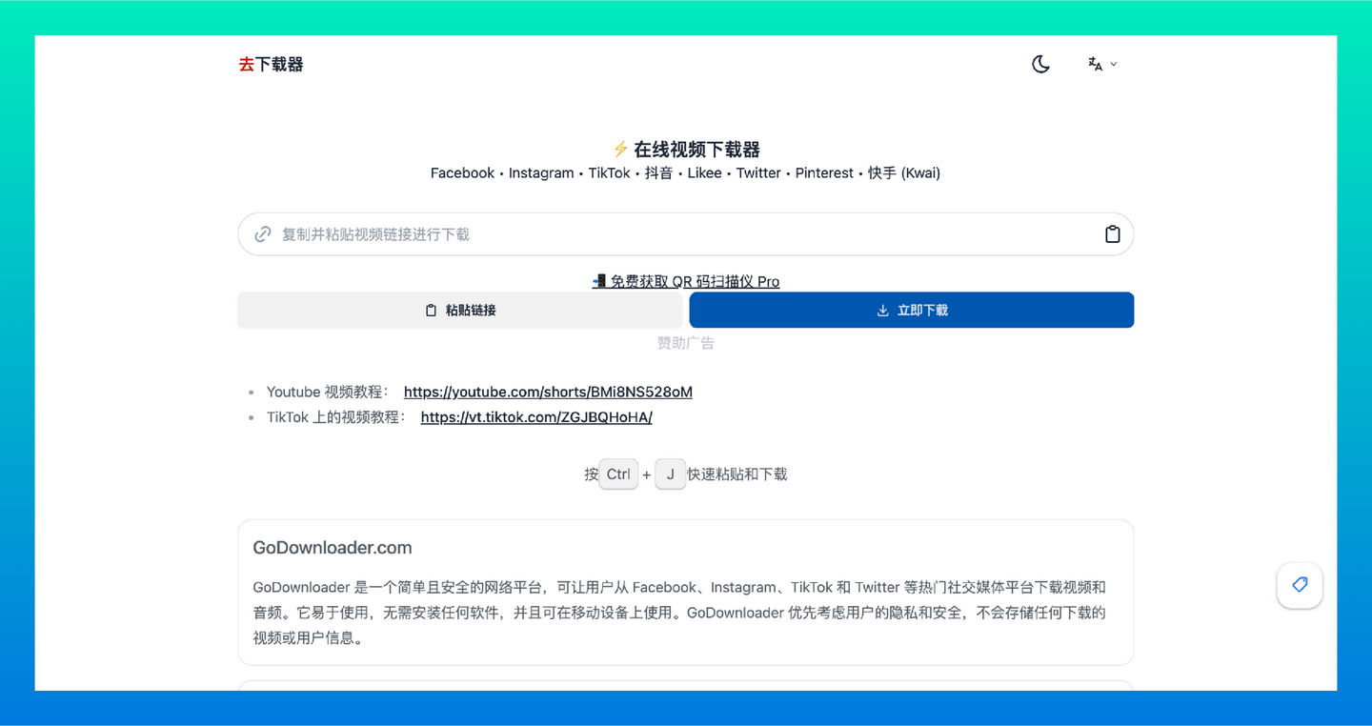The height and width of the screenshot is (726, 1372).
Task: Click the phone emoji before the QR scanner link
Action: pos(599,281)
